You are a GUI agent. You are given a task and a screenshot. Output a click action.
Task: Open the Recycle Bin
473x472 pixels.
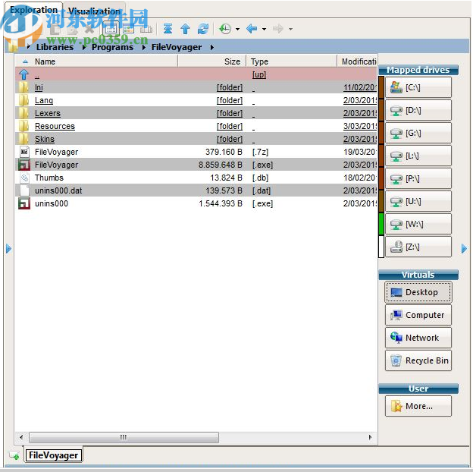pyautogui.click(x=418, y=360)
